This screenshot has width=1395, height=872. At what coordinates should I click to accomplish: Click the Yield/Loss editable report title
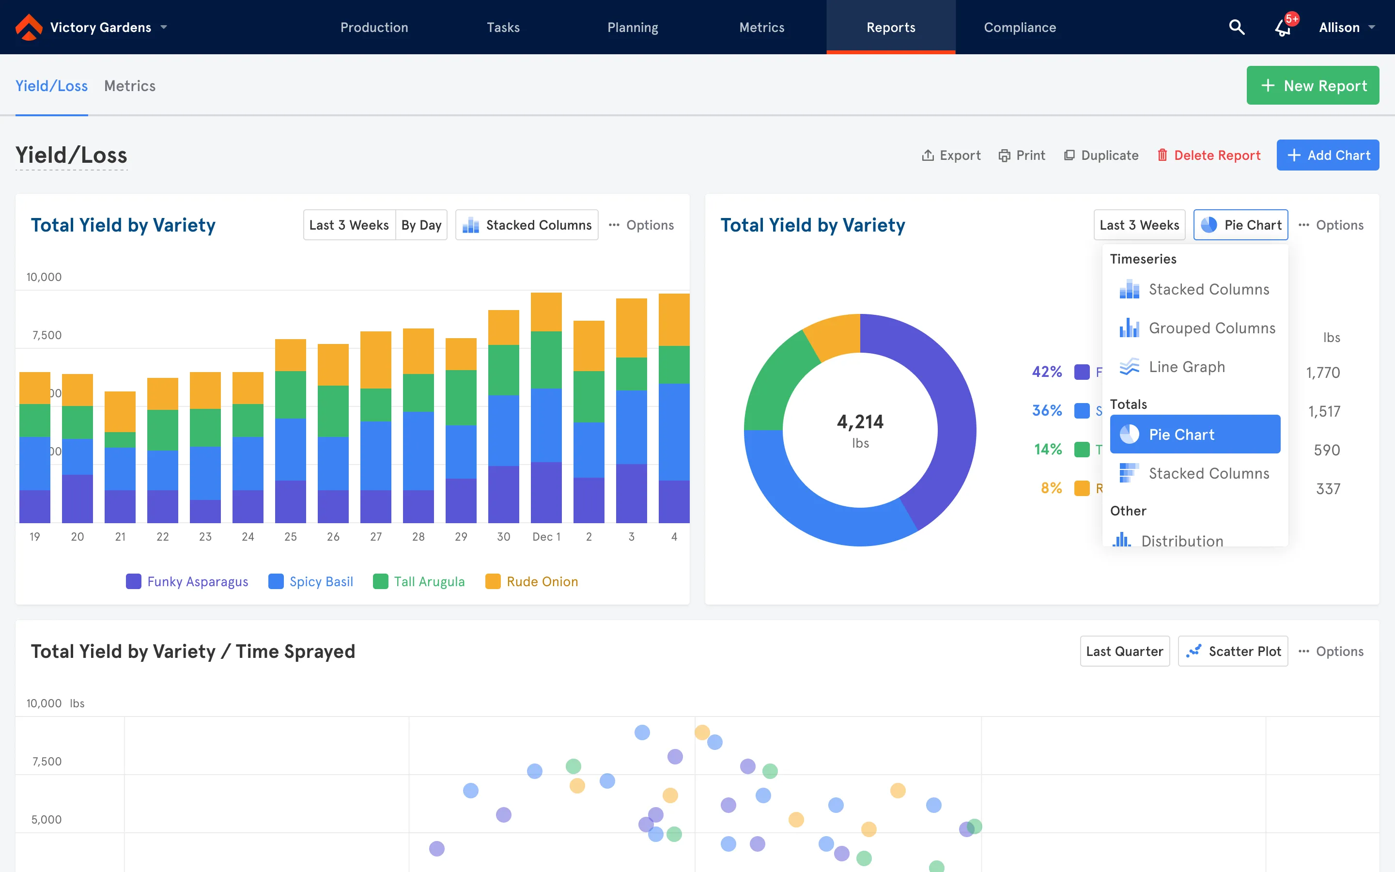[x=72, y=155]
